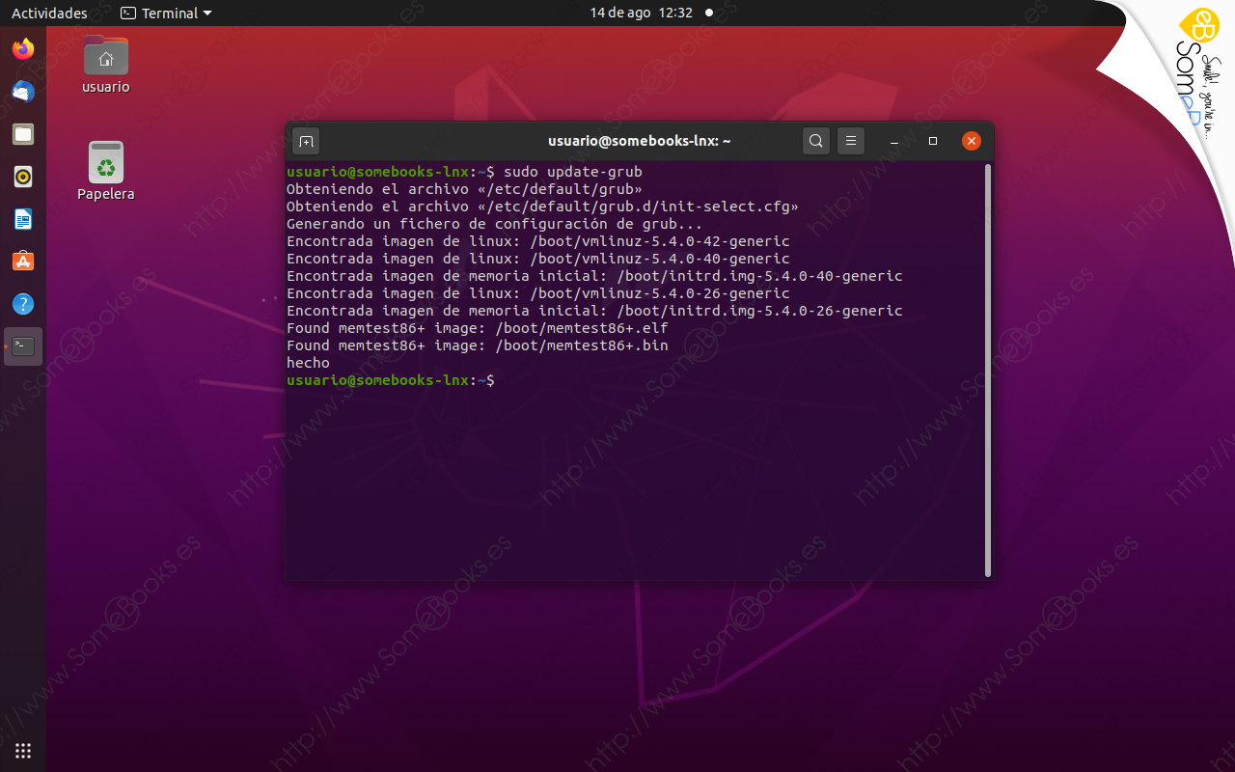Open Ubuntu Software from the dock
The image size is (1235, 772).
[23, 262]
